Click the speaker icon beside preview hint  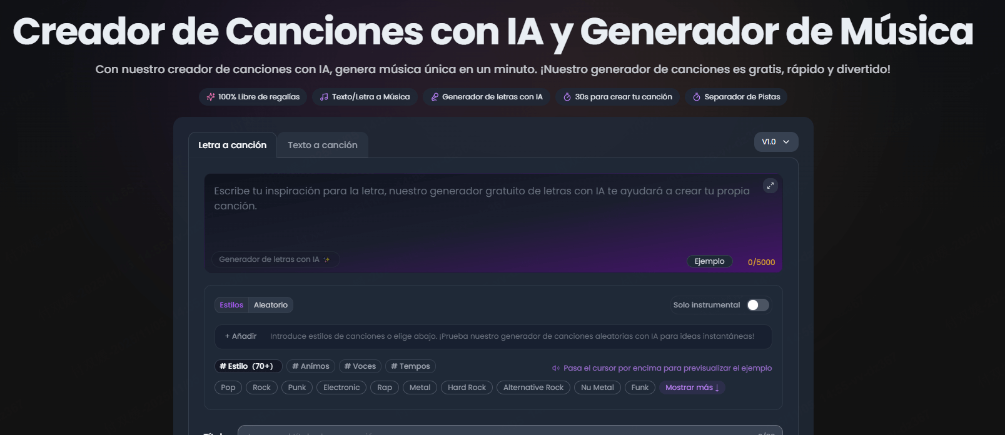[555, 368]
